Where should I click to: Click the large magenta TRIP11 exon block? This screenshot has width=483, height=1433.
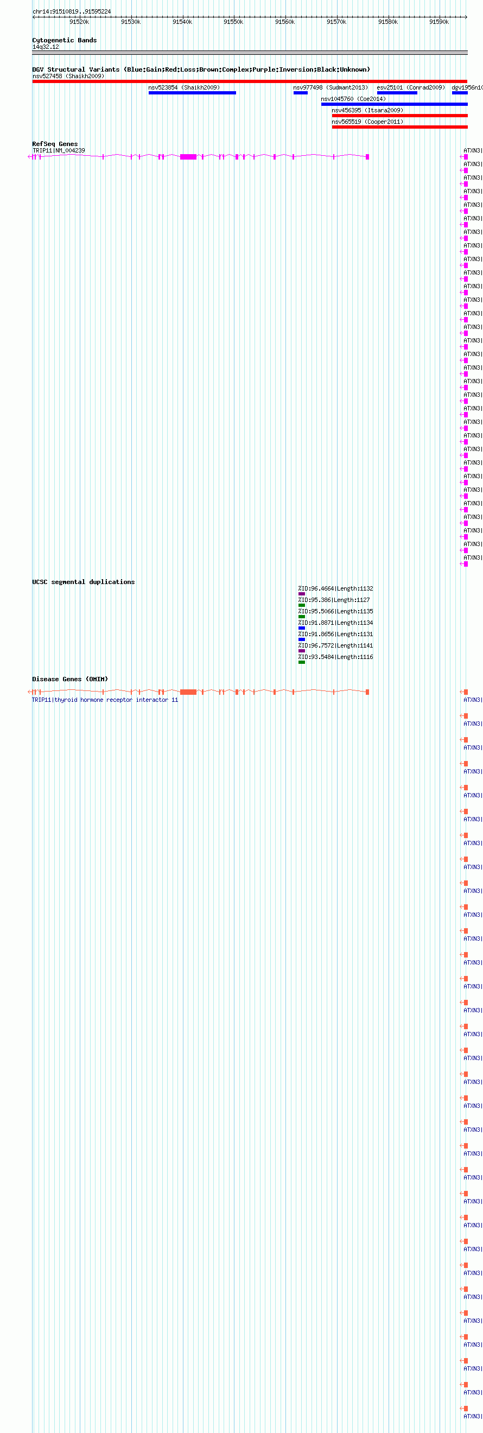coord(189,157)
